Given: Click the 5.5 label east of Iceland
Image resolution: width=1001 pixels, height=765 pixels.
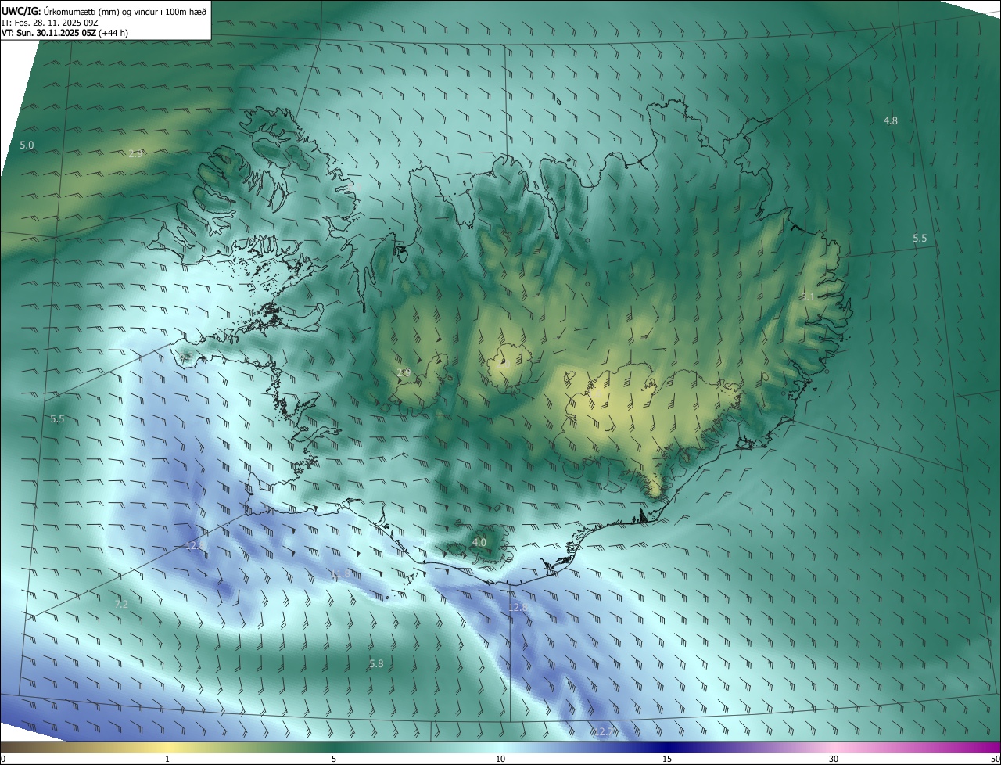Looking at the screenshot, I should pos(920,239).
